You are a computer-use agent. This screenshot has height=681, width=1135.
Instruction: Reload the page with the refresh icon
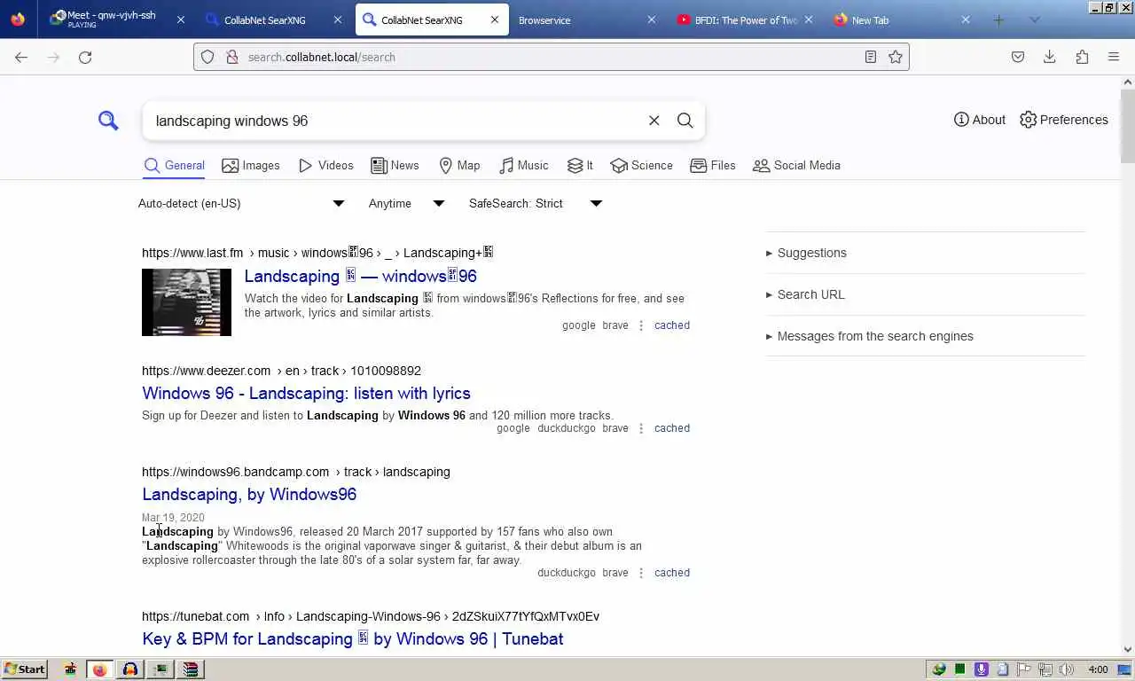coord(85,57)
